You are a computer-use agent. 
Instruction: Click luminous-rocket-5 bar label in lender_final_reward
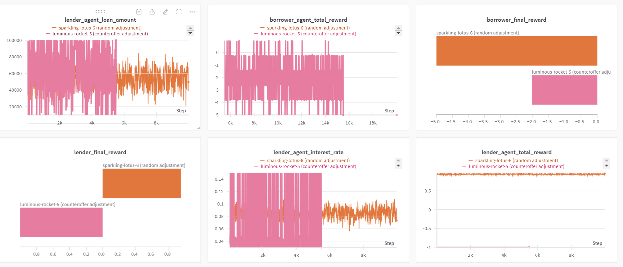68,205
